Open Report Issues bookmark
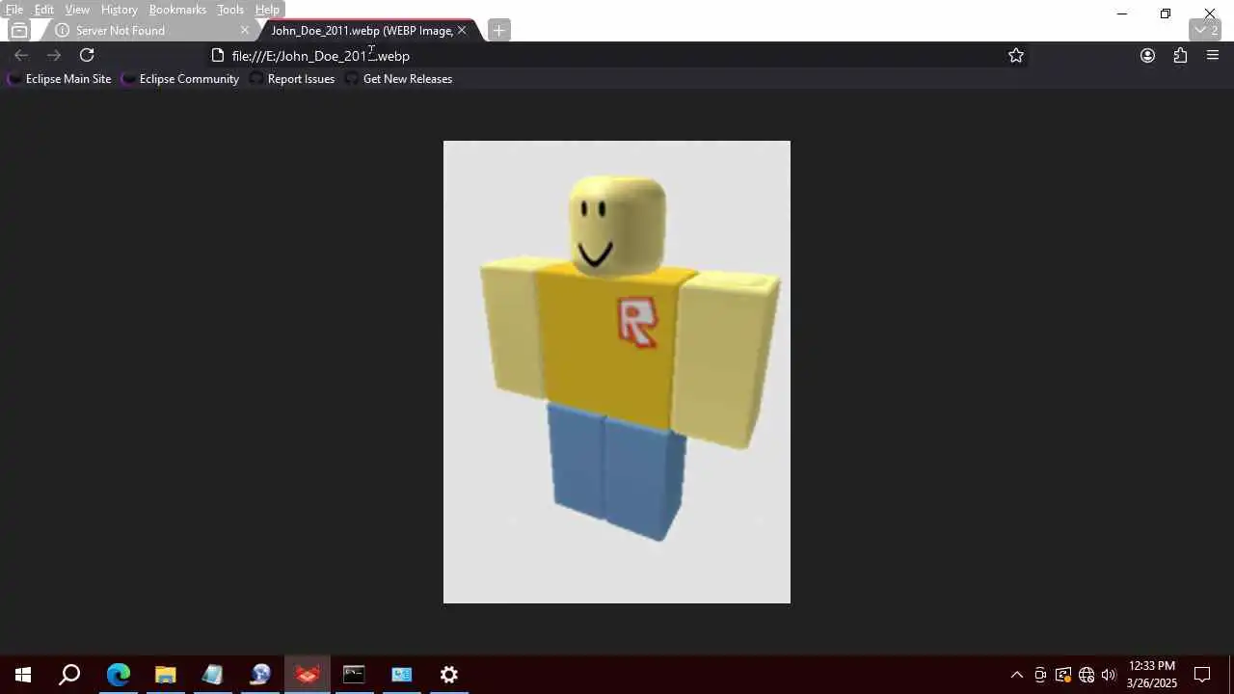Image resolution: width=1234 pixels, height=694 pixels. tap(293, 79)
